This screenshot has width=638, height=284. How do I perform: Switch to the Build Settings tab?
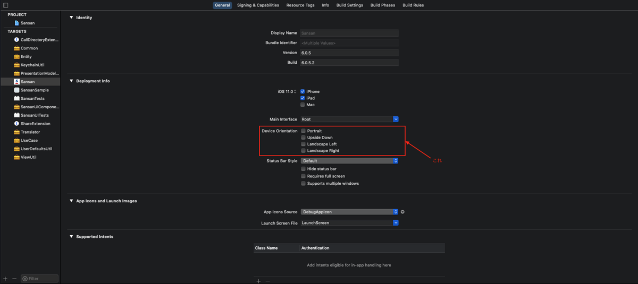coord(350,5)
